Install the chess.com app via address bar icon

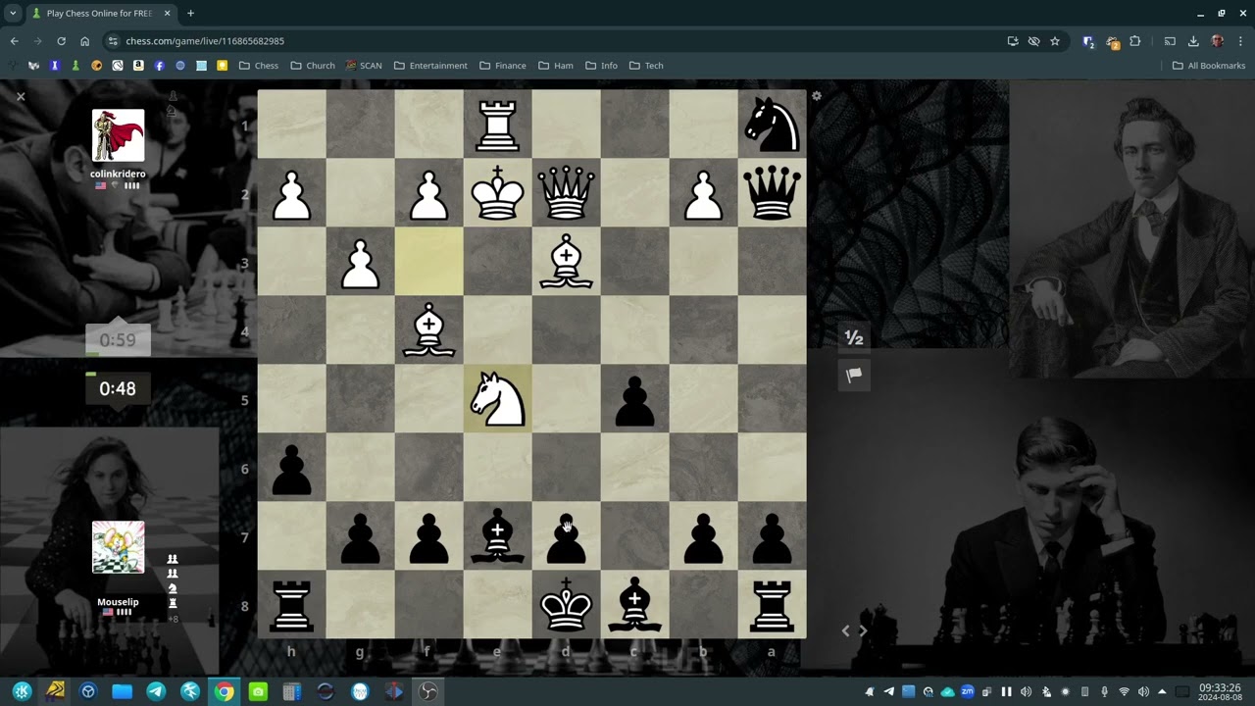click(x=1013, y=41)
